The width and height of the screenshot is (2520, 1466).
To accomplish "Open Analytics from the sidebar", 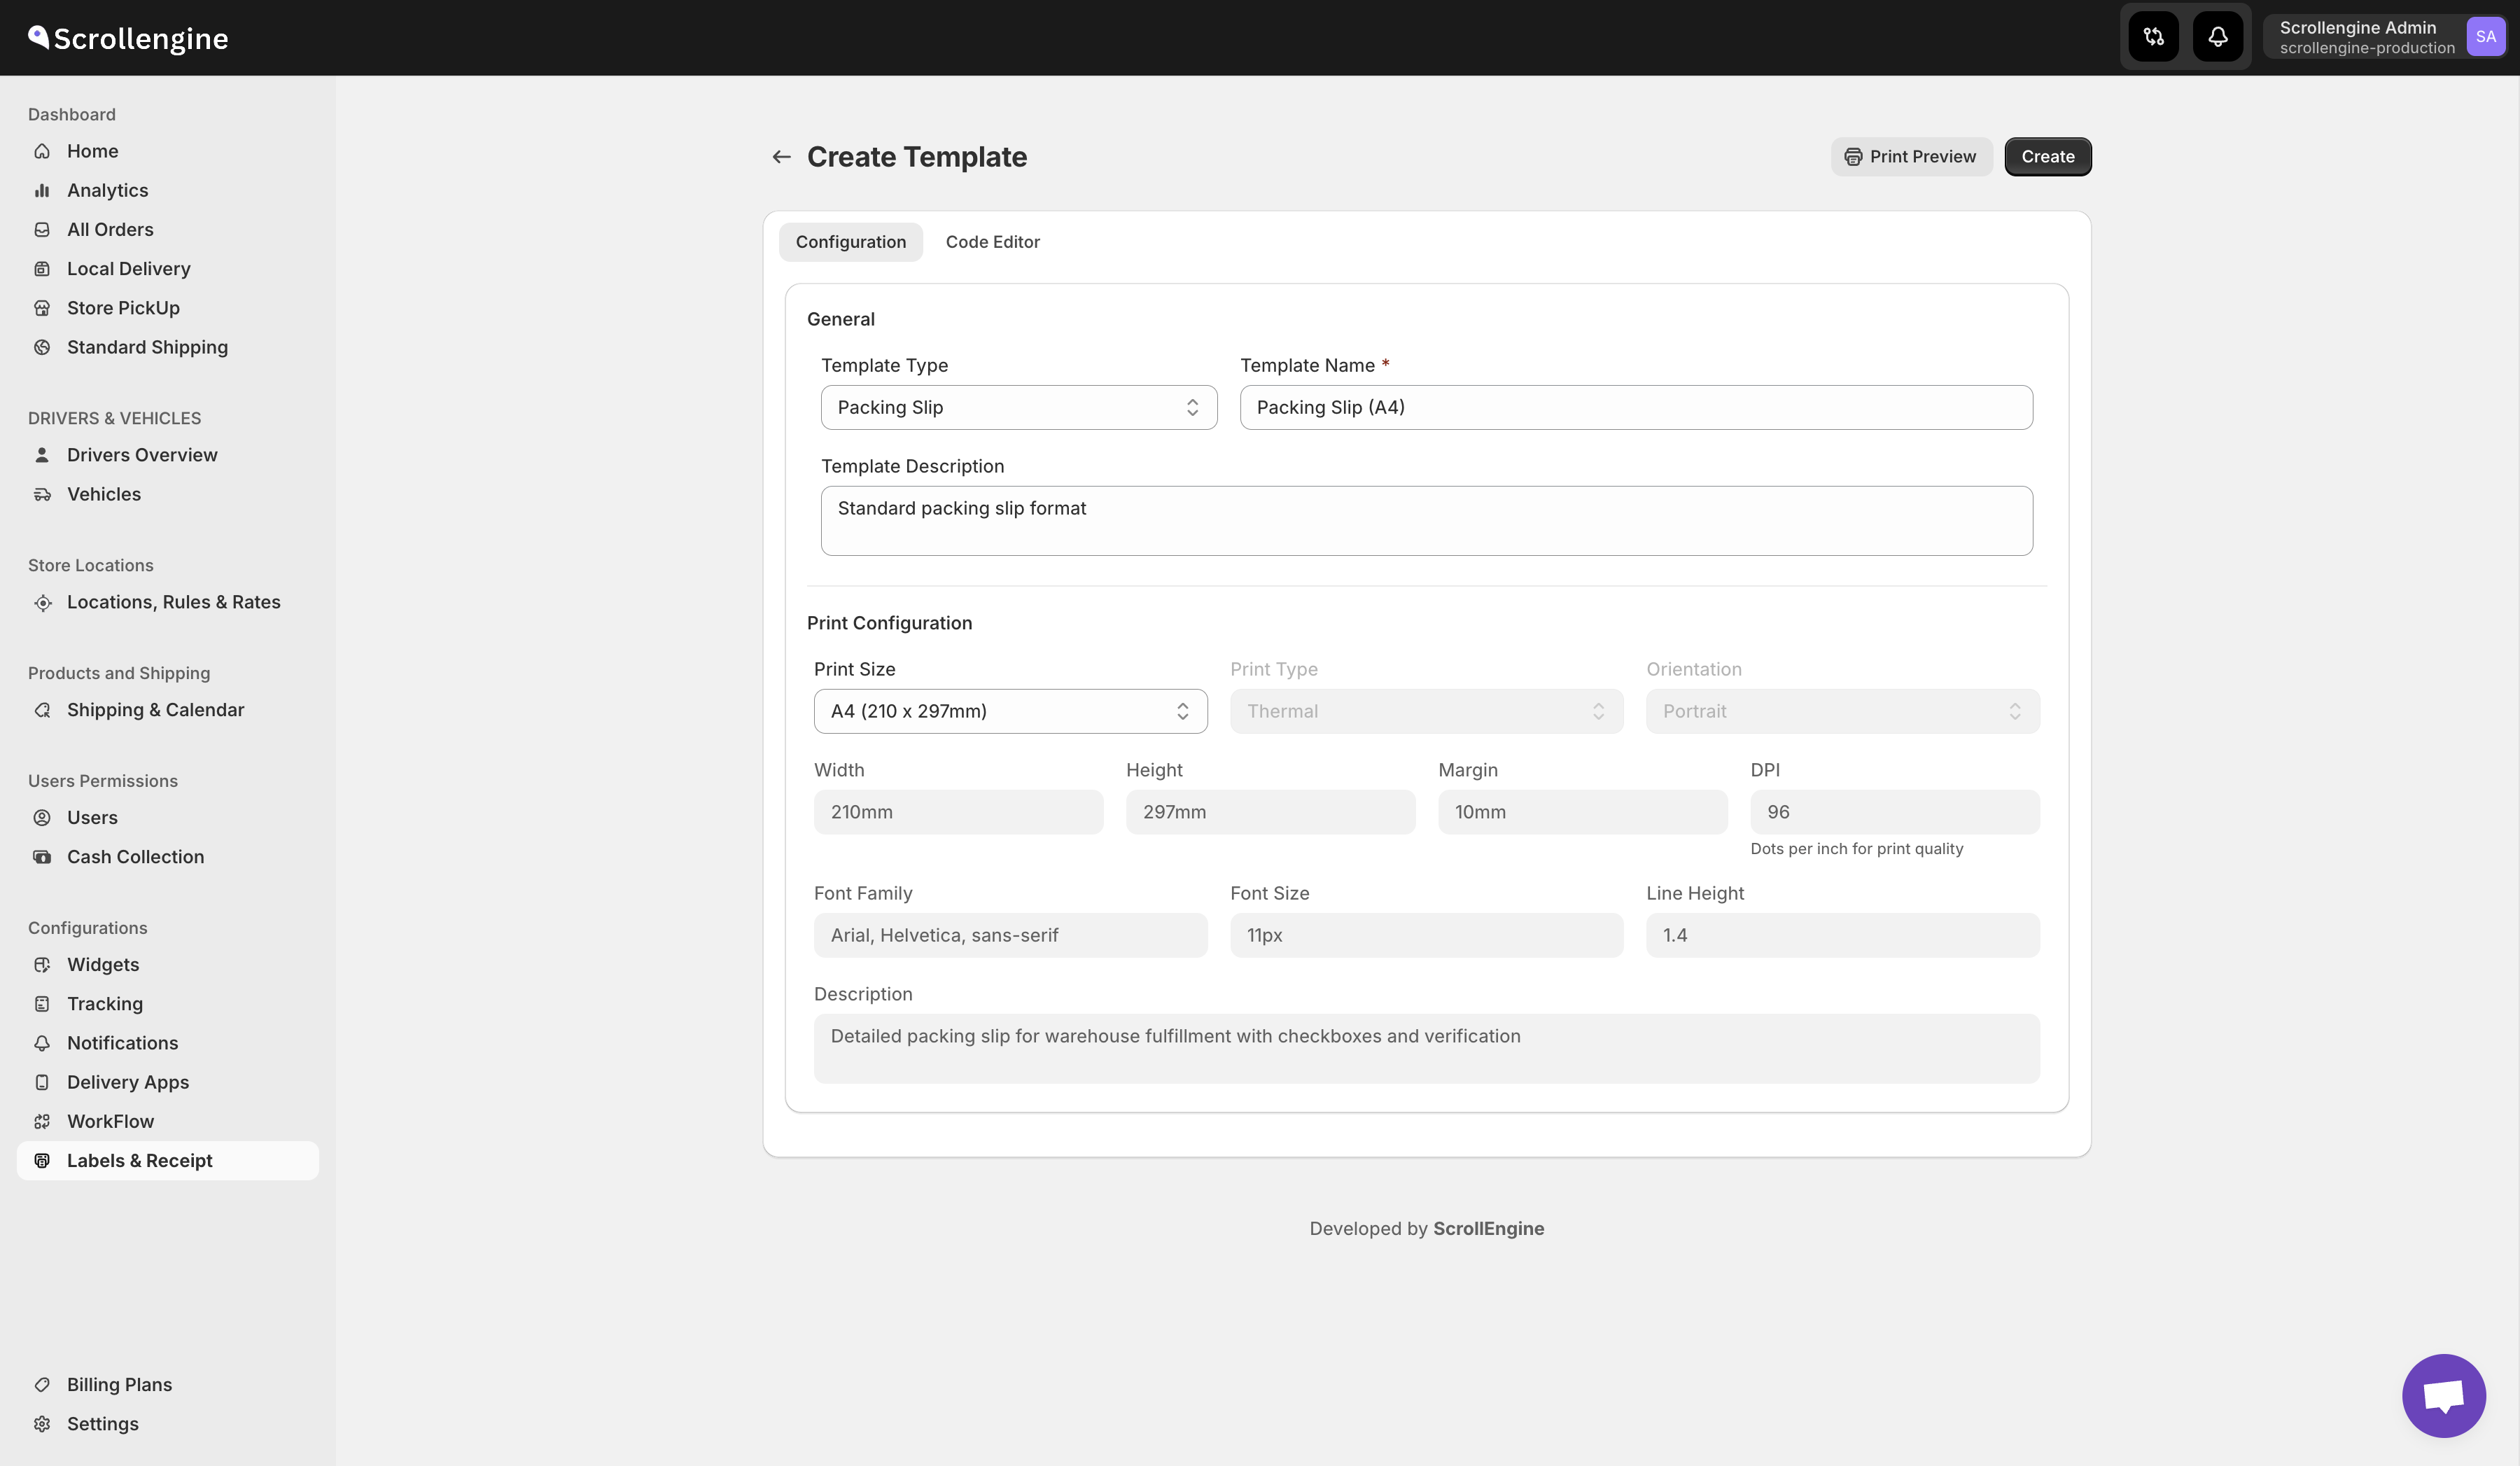I will pos(107,190).
